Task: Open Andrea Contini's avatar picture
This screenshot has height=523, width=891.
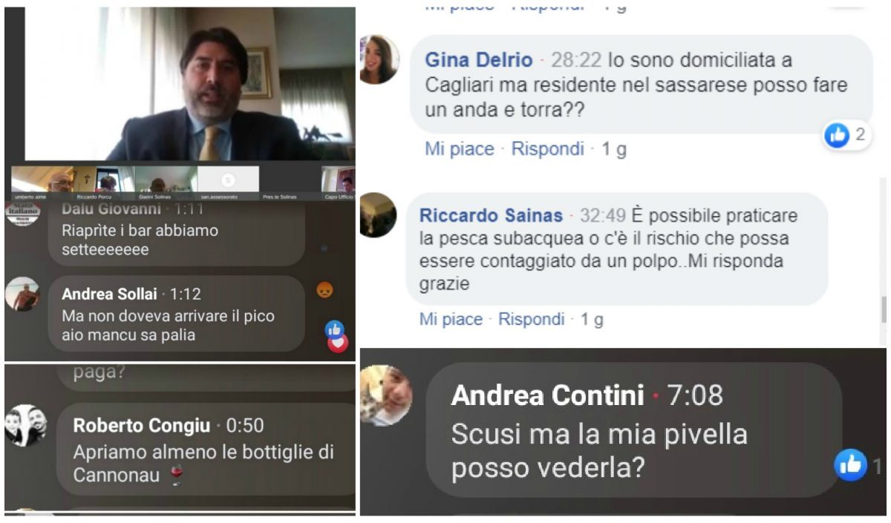Action: pyautogui.click(x=386, y=395)
